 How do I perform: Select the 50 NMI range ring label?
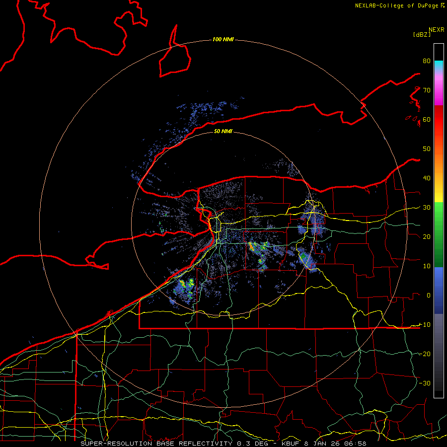pos(223,131)
